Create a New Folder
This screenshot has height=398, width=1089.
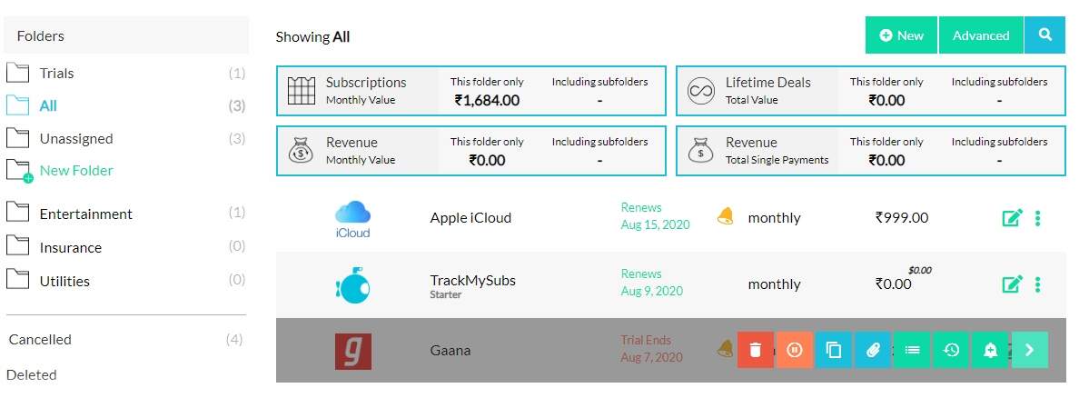[x=75, y=171]
